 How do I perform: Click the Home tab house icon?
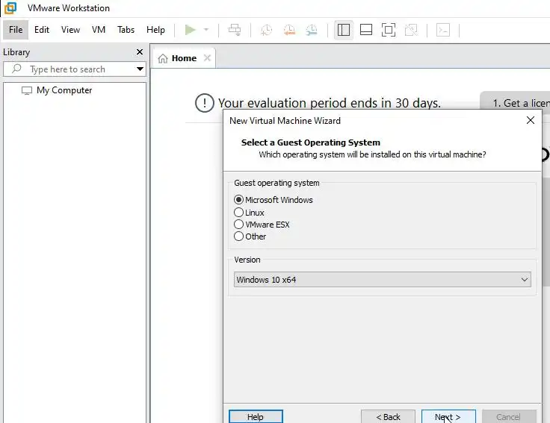pos(163,58)
